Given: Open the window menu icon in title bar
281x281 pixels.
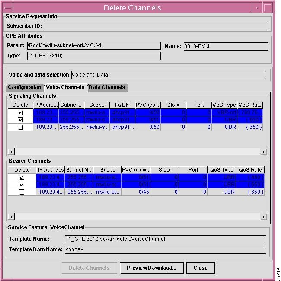Looking at the screenshot, I should tap(8, 8).
